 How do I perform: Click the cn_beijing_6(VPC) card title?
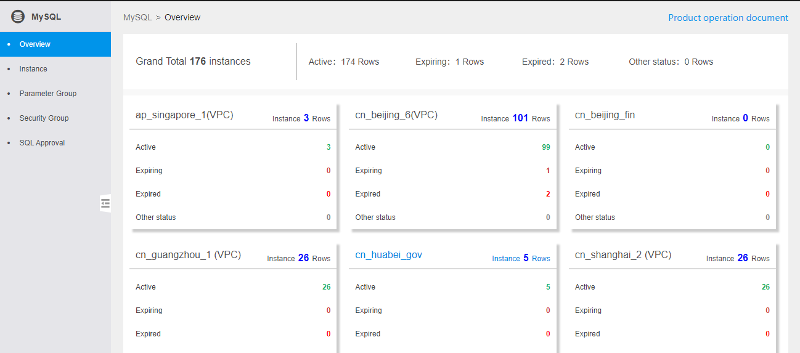coord(396,115)
